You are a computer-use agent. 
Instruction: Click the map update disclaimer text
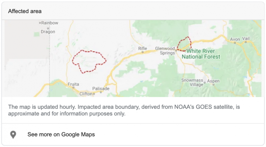click(126, 110)
